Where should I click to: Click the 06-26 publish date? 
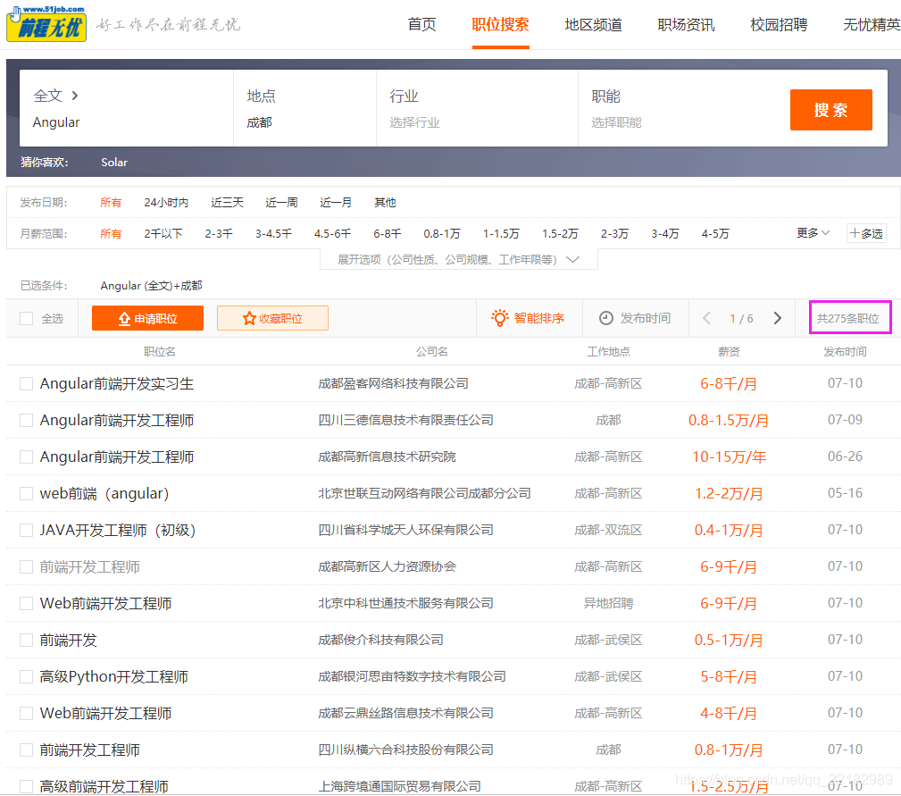pos(845,457)
